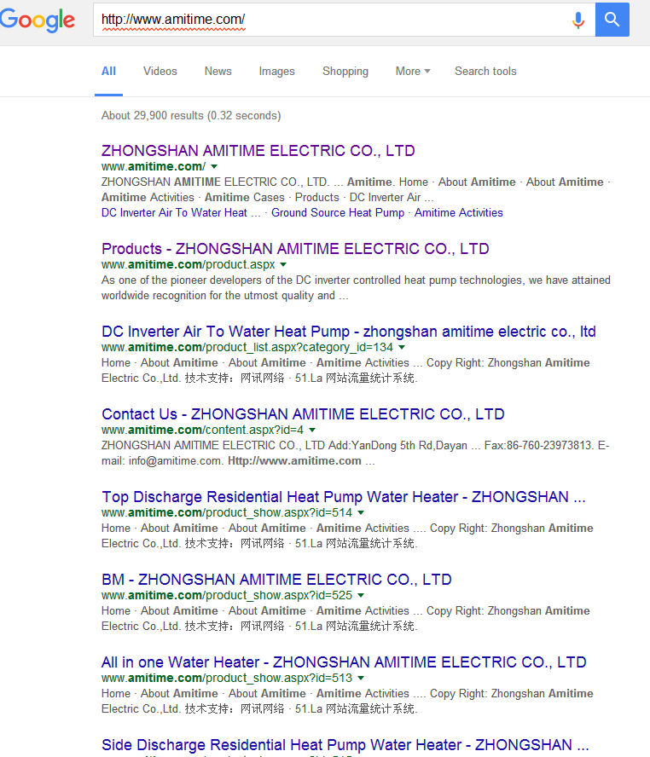
Task: Open sitelink DC Inverter Air To Water Heat
Action: pyautogui.click(x=181, y=213)
